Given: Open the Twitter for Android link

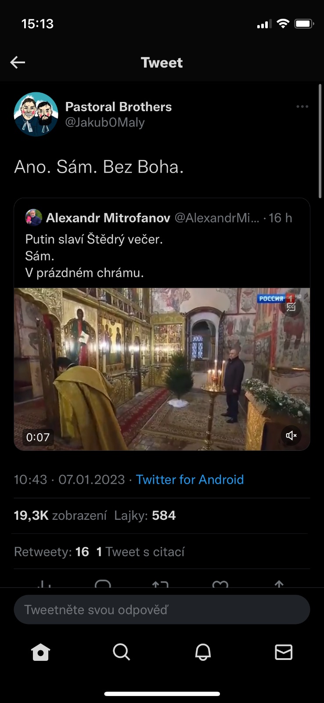Looking at the screenshot, I should coord(190,479).
